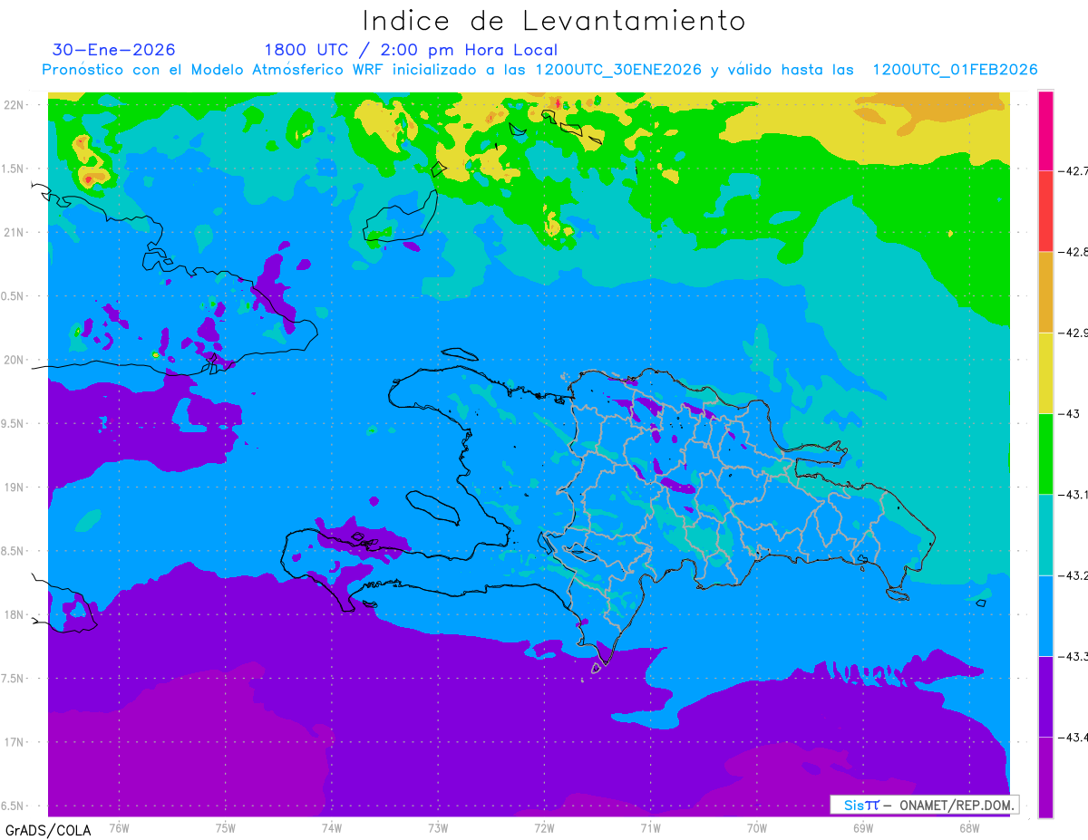The width and height of the screenshot is (1088, 840).
Task: Select the '21N' latitude label
Action: [x=14, y=232]
